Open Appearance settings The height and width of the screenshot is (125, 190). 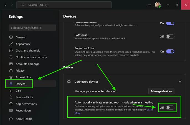click(x=32, y=44)
